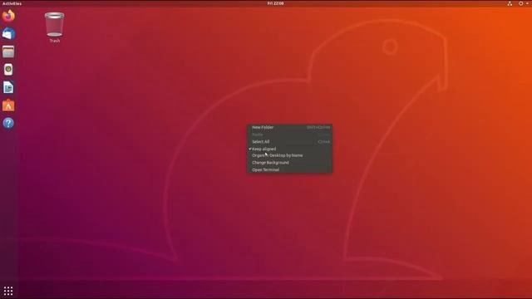Open Ubuntu Software from the dock
This screenshot has width=532, height=299.
pyautogui.click(x=8, y=105)
